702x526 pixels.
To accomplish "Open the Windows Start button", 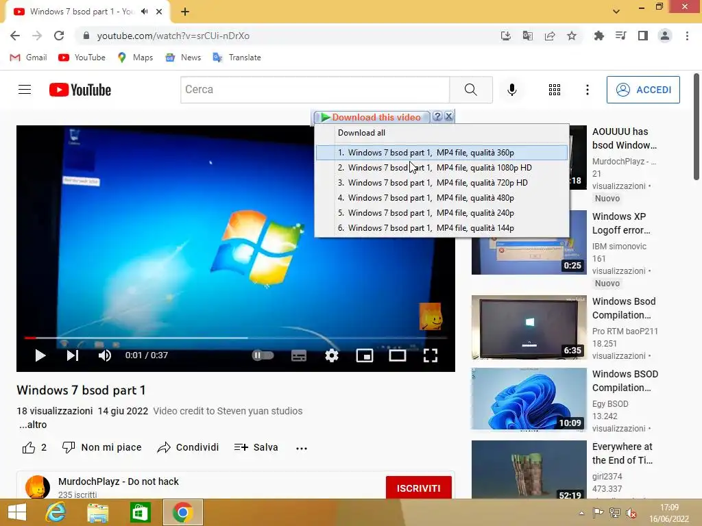I will 17,512.
